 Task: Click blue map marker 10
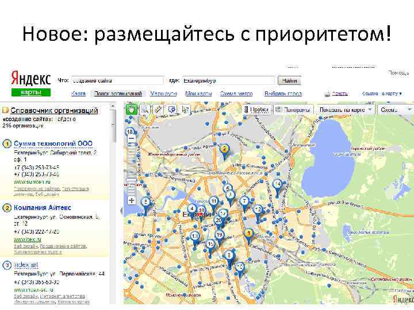tap(202, 210)
